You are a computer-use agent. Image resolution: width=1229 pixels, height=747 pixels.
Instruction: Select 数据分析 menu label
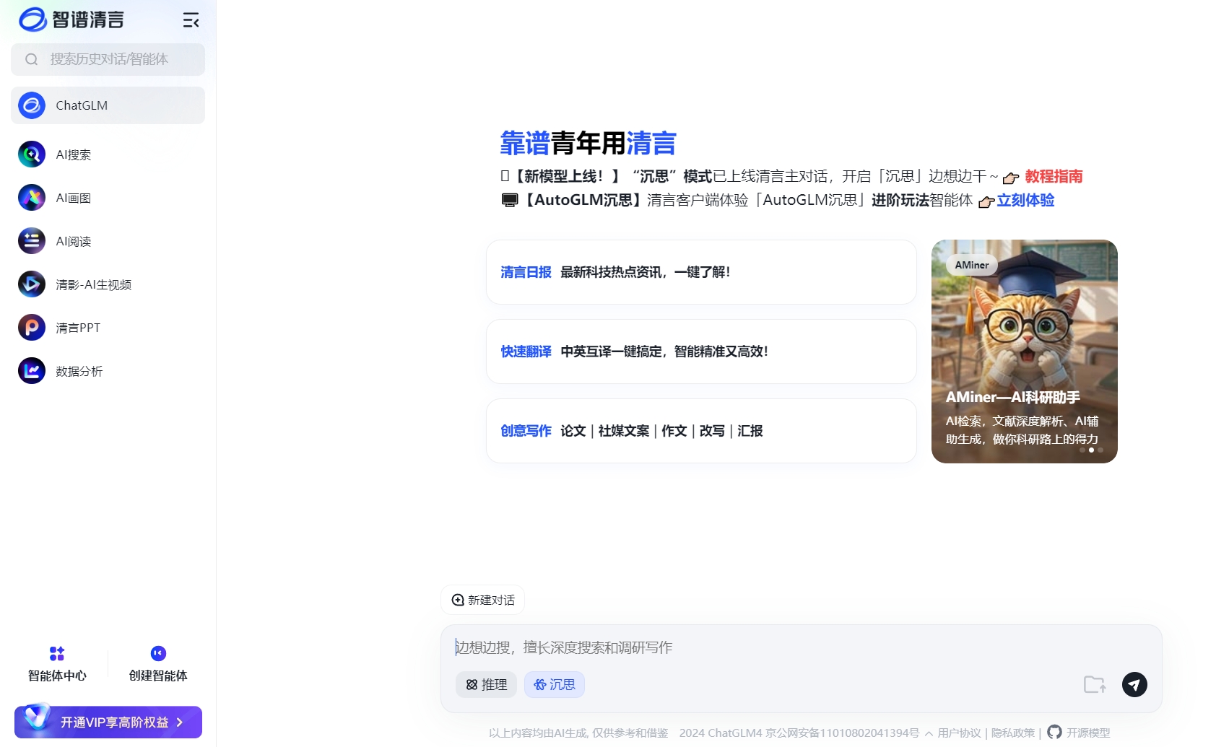click(x=79, y=371)
